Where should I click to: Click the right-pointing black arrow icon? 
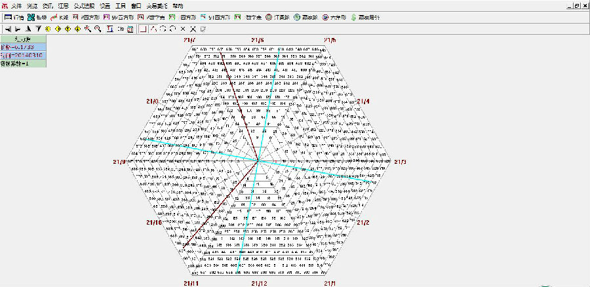click(x=18, y=29)
